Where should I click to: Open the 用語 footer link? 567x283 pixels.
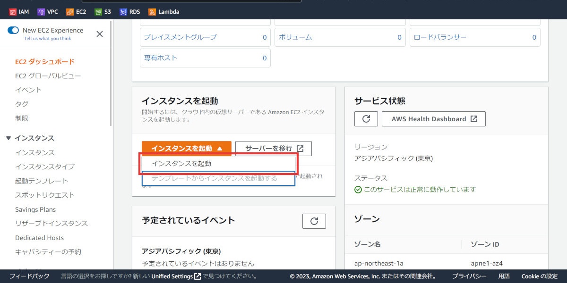[504, 276]
